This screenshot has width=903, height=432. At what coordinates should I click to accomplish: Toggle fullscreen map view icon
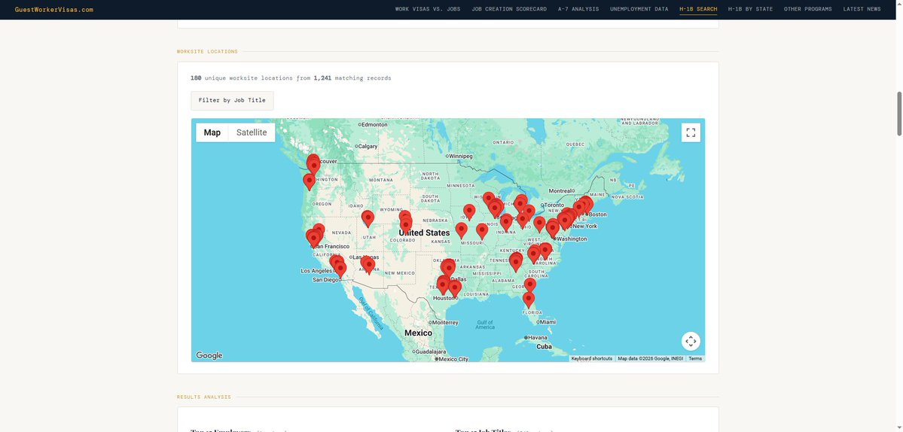[x=691, y=133]
